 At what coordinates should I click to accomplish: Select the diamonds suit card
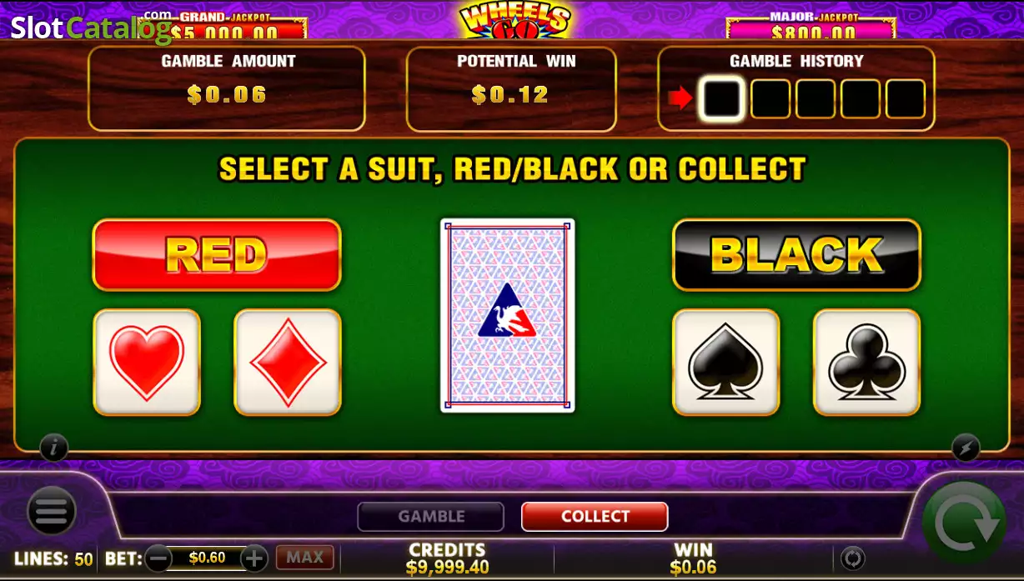point(288,362)
